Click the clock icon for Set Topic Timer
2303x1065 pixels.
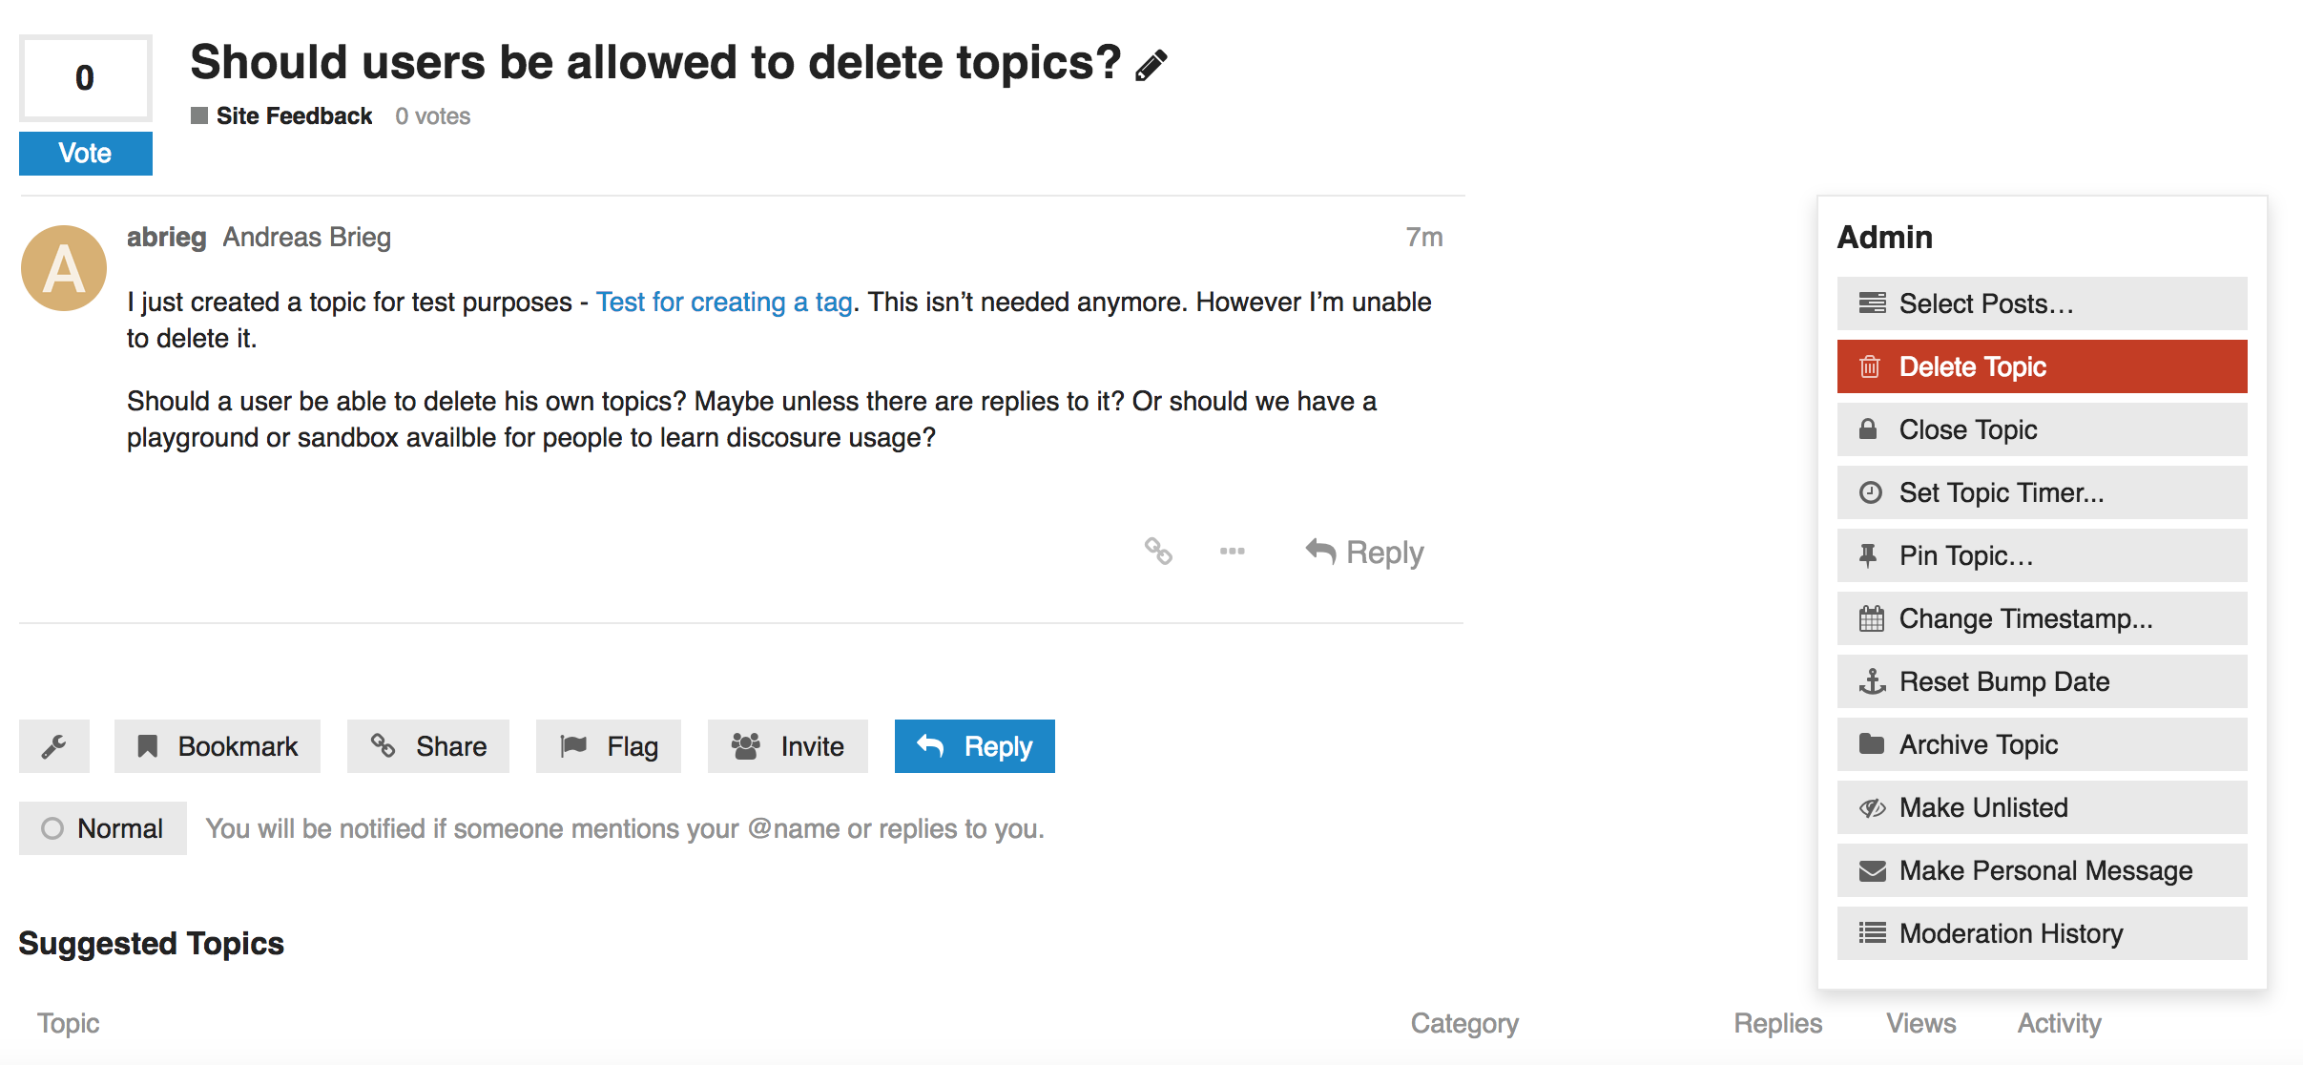tap(1871, 492)
